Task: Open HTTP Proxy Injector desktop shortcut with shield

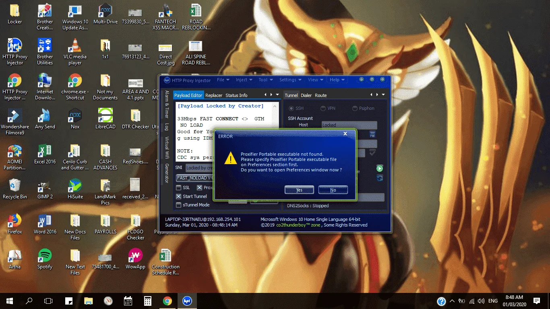Action: click(15, 51)
